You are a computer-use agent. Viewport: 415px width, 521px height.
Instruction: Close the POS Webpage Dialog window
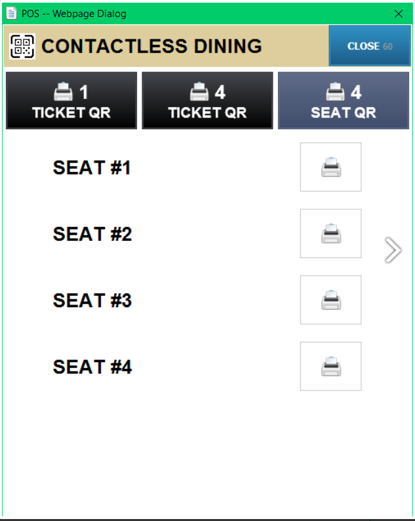point(399,13)
